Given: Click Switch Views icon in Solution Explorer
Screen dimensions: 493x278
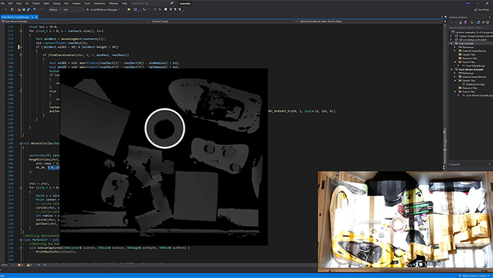Looking at the screenshot, I should pyautogui.click(x=465, y=23).
